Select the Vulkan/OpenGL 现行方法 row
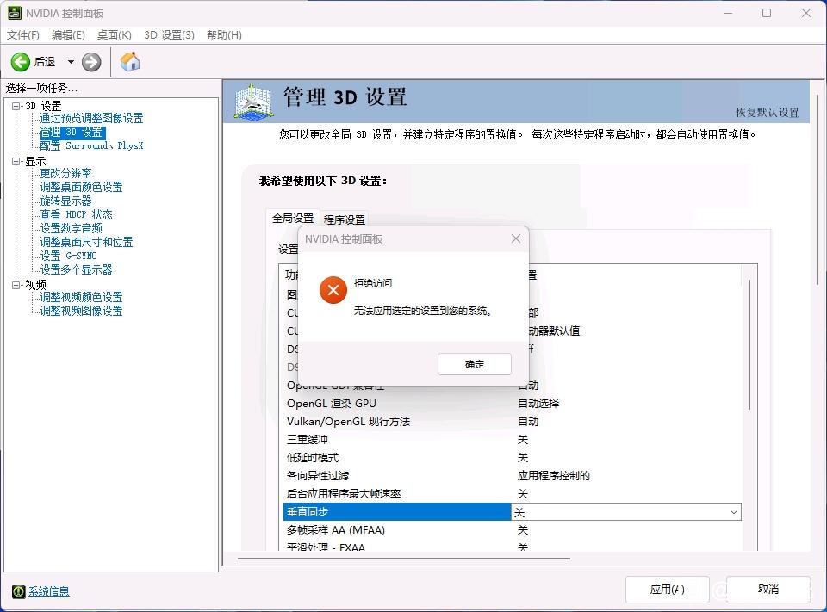Image resolution: width=827 pixels, height=612 pixels. point(512,421)
